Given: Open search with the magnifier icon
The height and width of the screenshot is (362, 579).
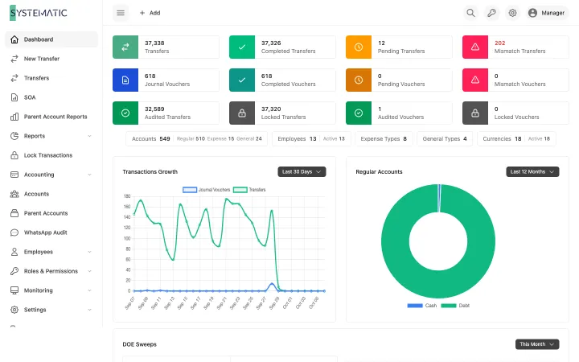Looking at the screenshot, I should [470, 13].
